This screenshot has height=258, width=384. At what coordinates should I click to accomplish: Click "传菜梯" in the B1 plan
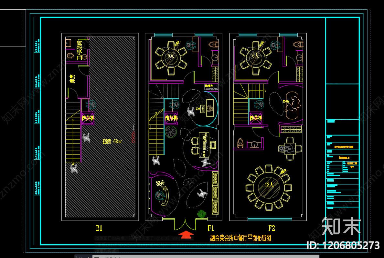(x=88, y=118)
